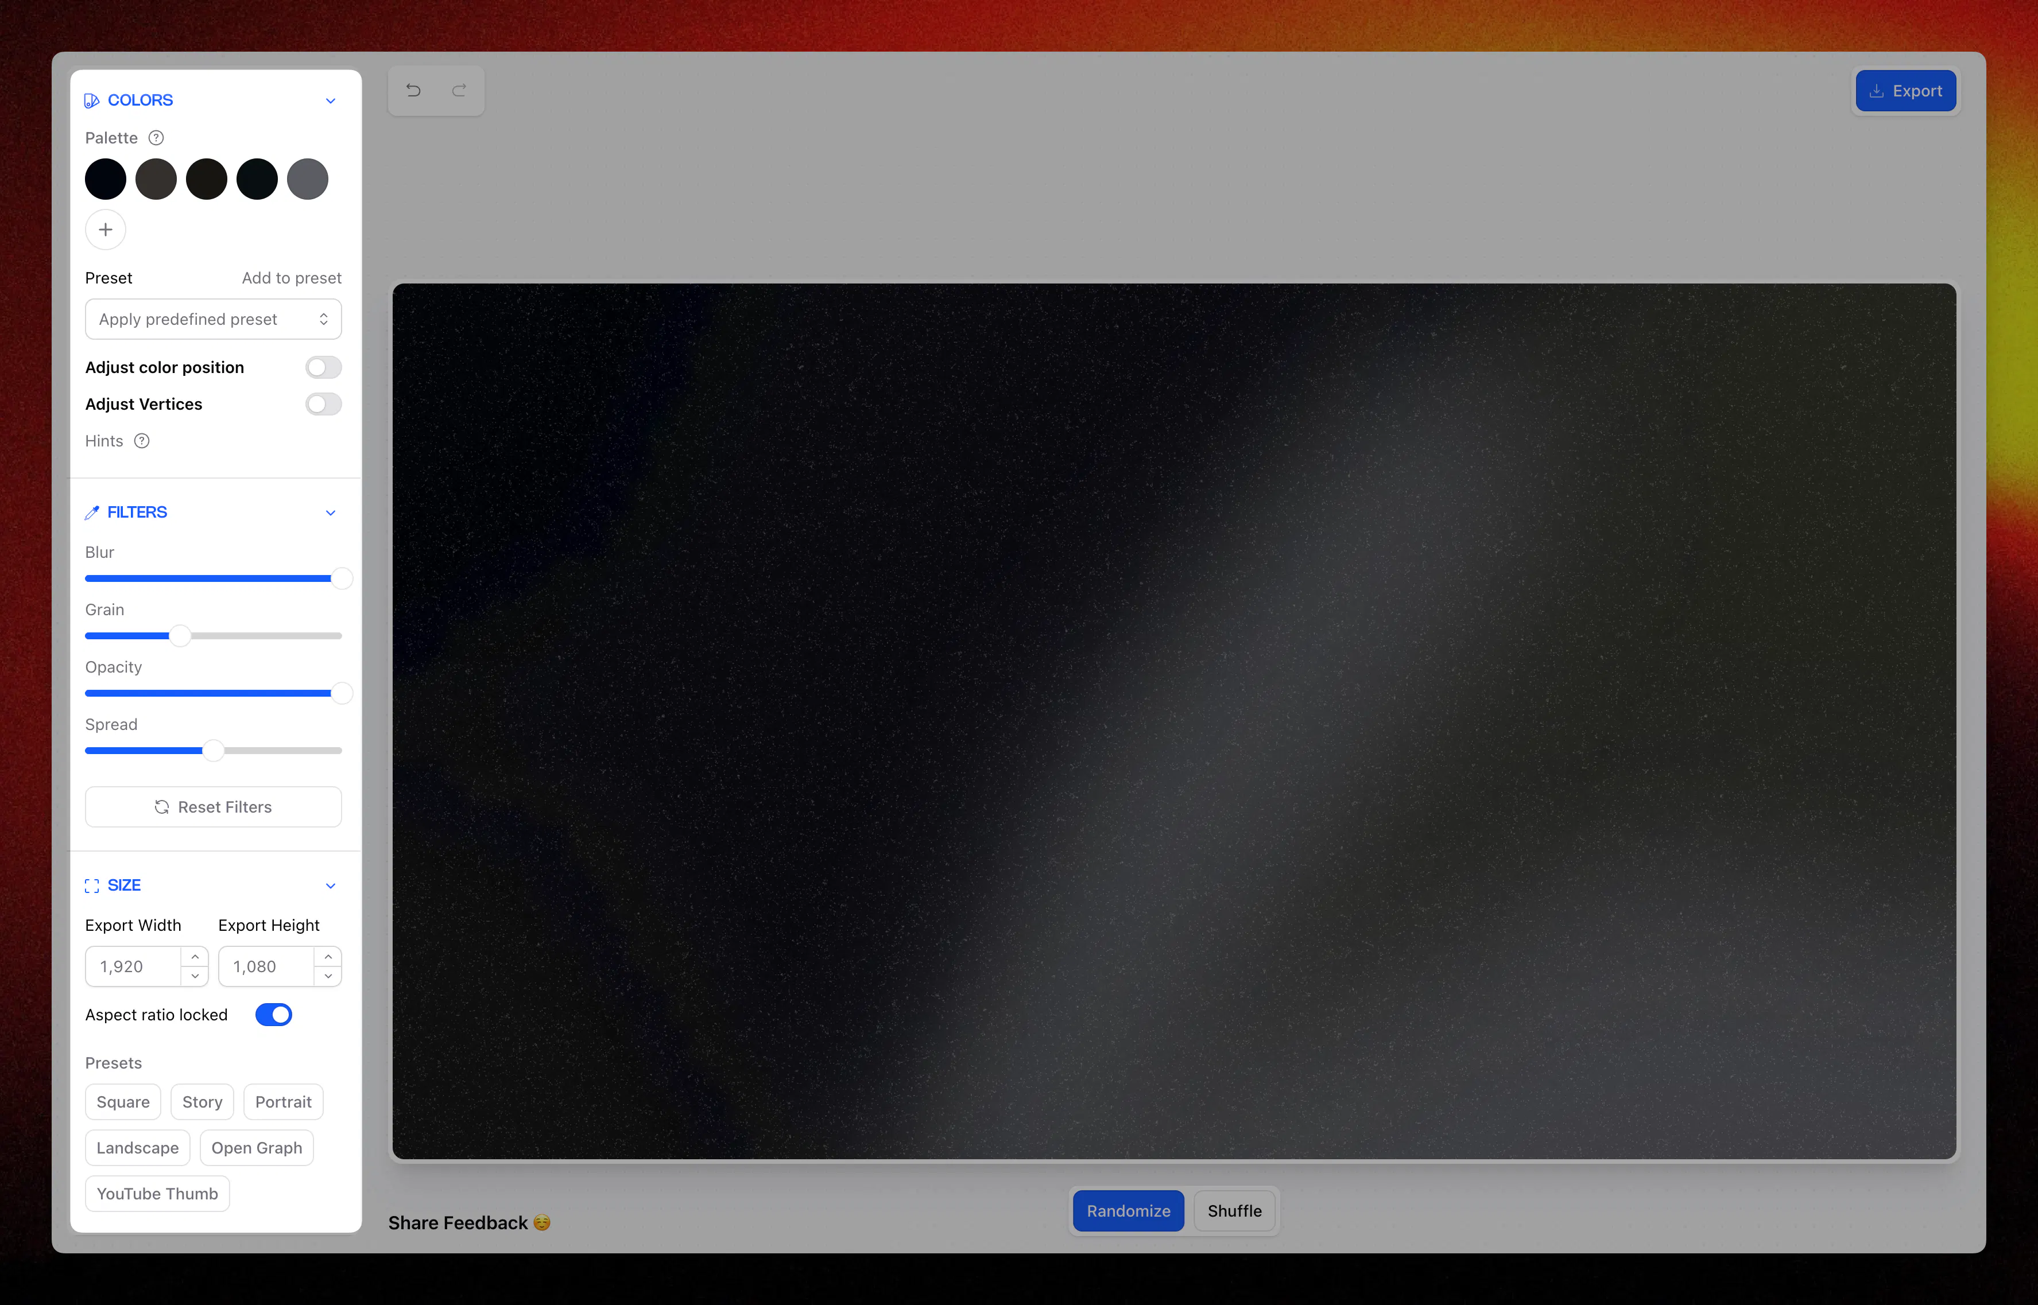The width and height of the screenshot is (2038, 1305).
Task: Click the SIZE frame icon
Action: tap(91, 885)
